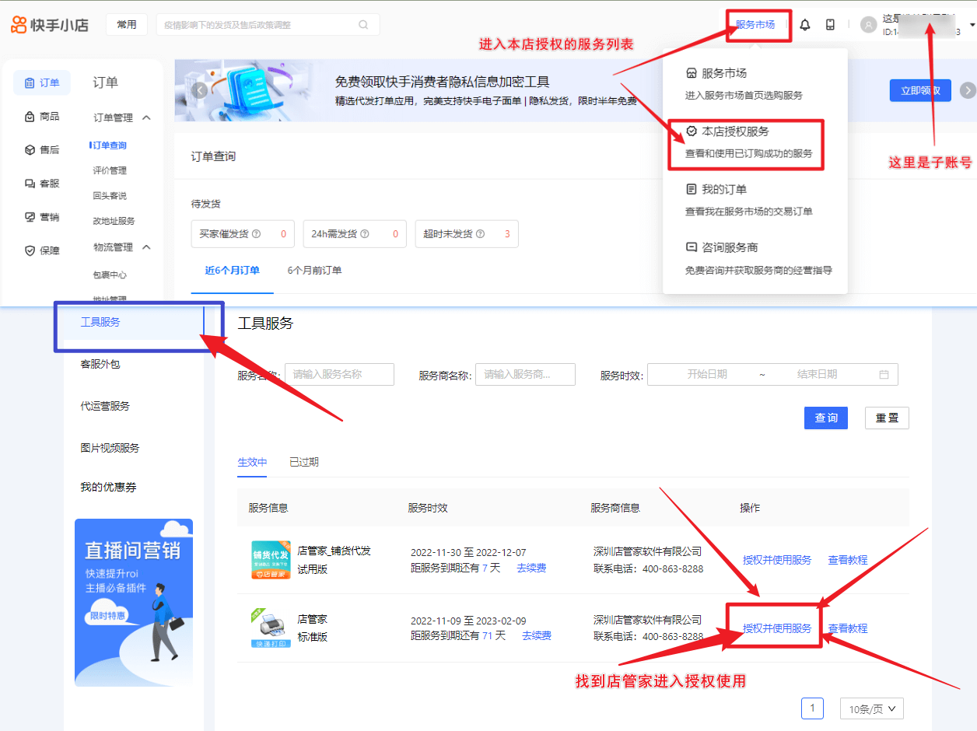977x731 pixels.
Task: Select 工具服务 in service sidebar
Action: [x=100, y=322]
